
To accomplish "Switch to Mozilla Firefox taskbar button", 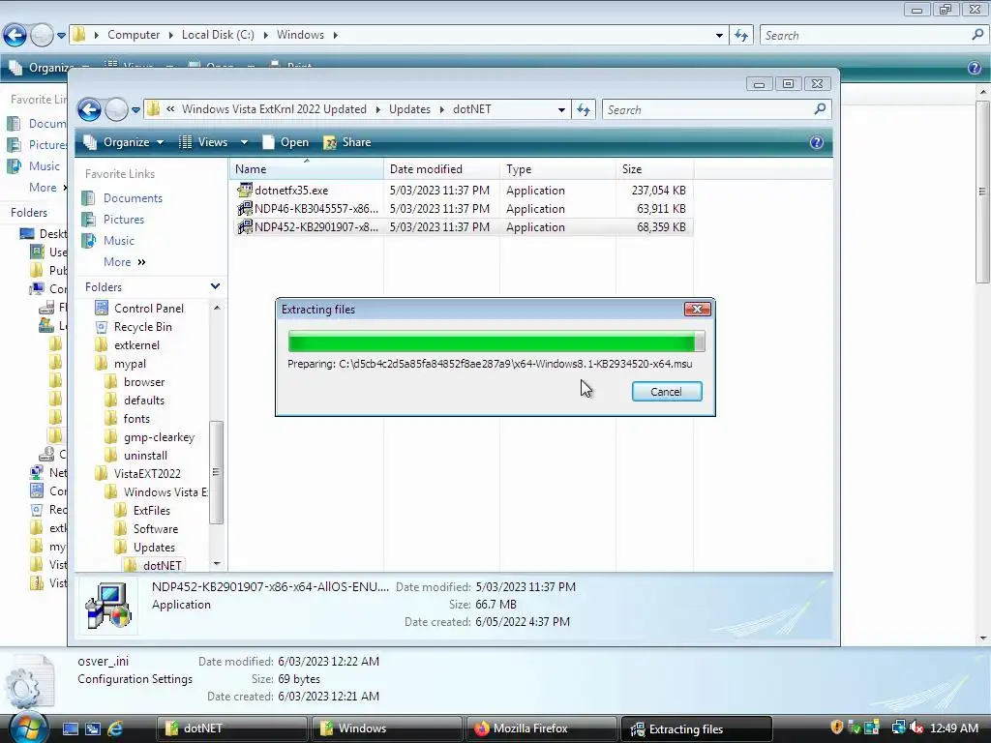I will (541, 728).
